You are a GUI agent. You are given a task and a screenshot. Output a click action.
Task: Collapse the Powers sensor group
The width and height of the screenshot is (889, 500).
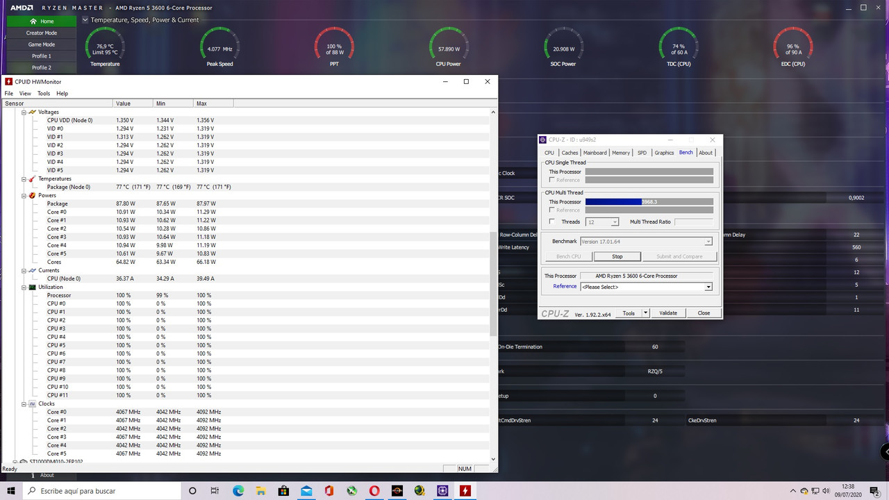click(24, 195)
